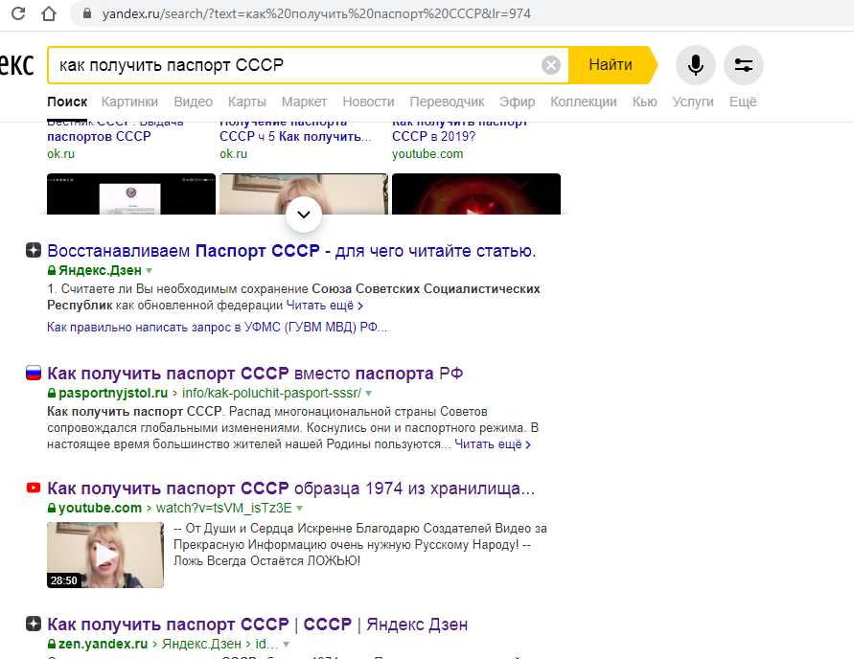Expand 'Читать ещё' in the Яндекс.Дзен snippet
Image resolution: width=854 pixels, height=659 pixels.
click(325, 306)
